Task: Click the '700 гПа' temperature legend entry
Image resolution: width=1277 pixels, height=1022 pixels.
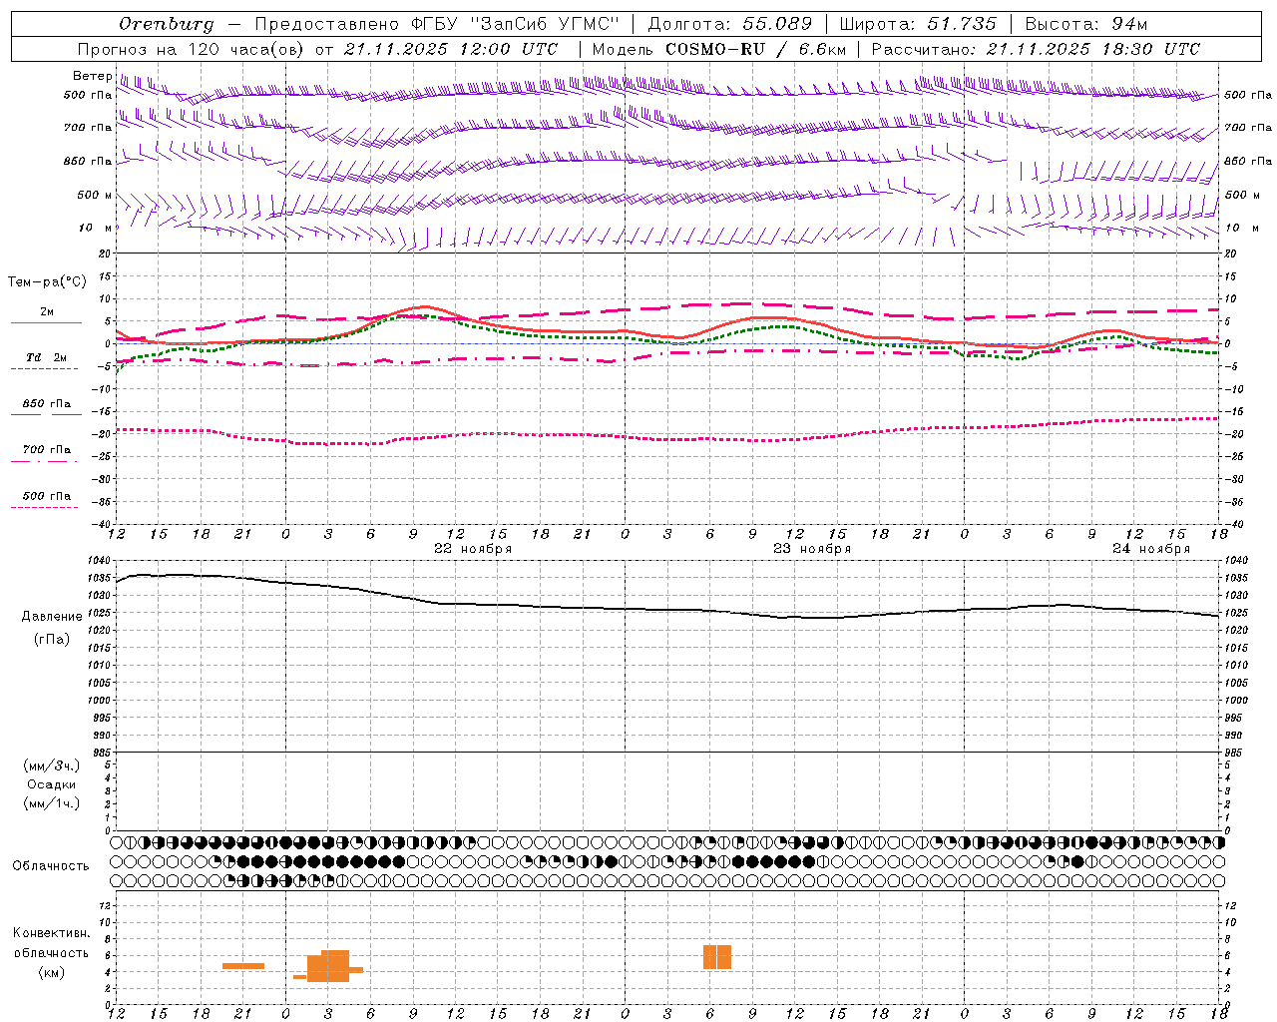Action: (46, 450)
